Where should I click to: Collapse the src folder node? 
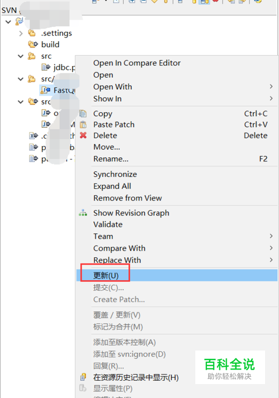[21, 56]
